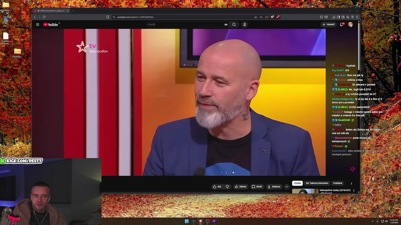Go back in browser history
Viewport: 401px width, 225px height.
[x=35, y=17]
